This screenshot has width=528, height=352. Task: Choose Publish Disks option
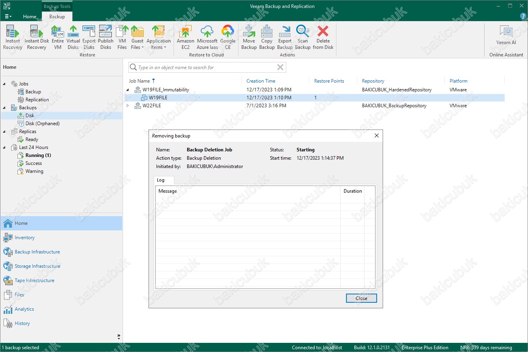click(x=106, y=37)
